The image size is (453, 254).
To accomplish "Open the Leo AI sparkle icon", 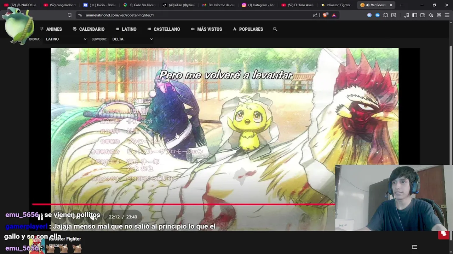I will (x=431, y=15).
